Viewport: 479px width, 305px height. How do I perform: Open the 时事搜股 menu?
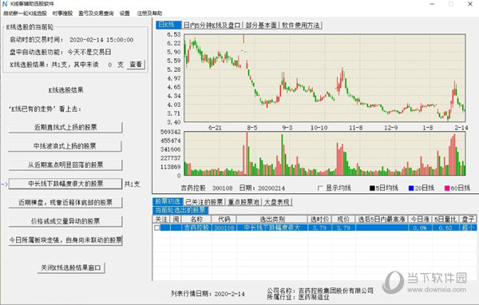pos(62,14)
